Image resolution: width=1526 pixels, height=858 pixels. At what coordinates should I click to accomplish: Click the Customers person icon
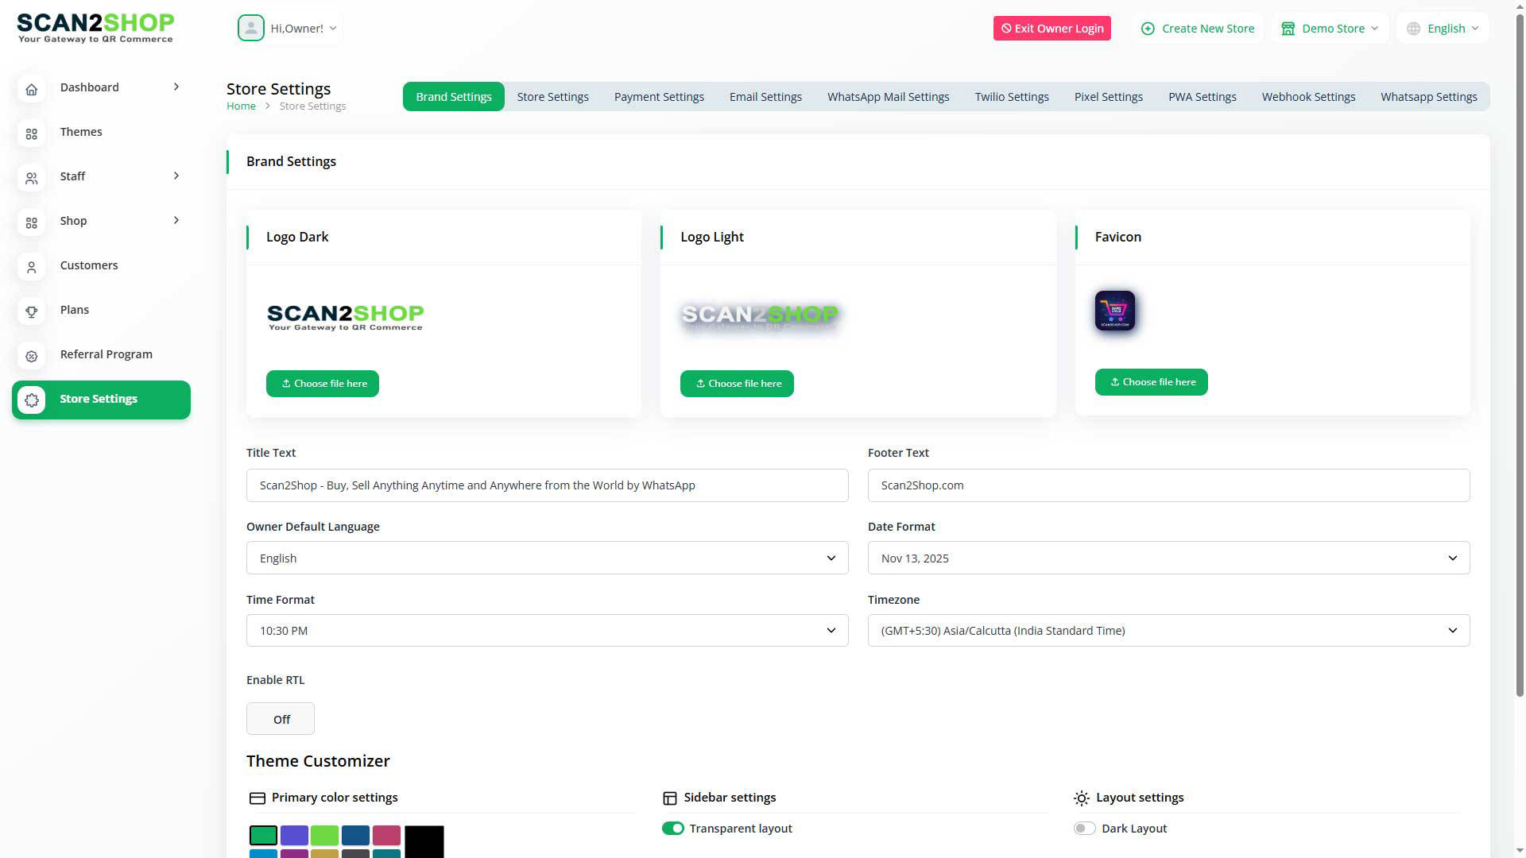click(x=32, y=267)
